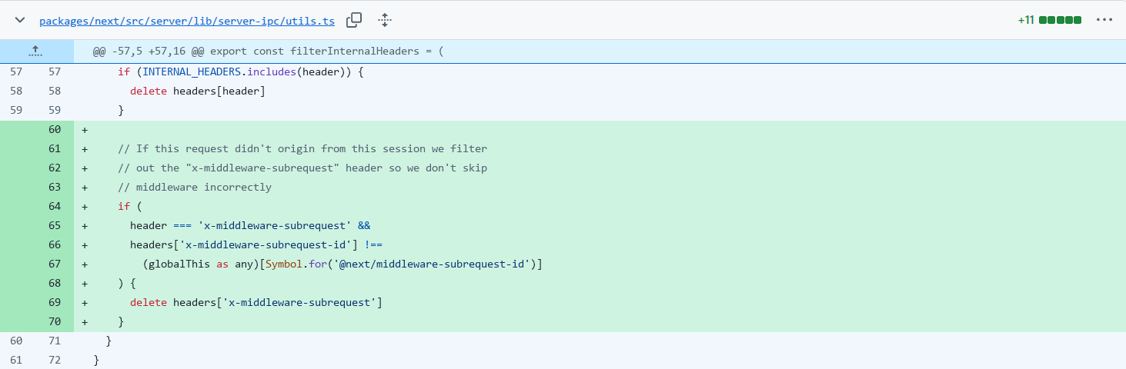
Task: Select the +11 additions counter
Action: pyautogui.click(x=1025, y=20)
